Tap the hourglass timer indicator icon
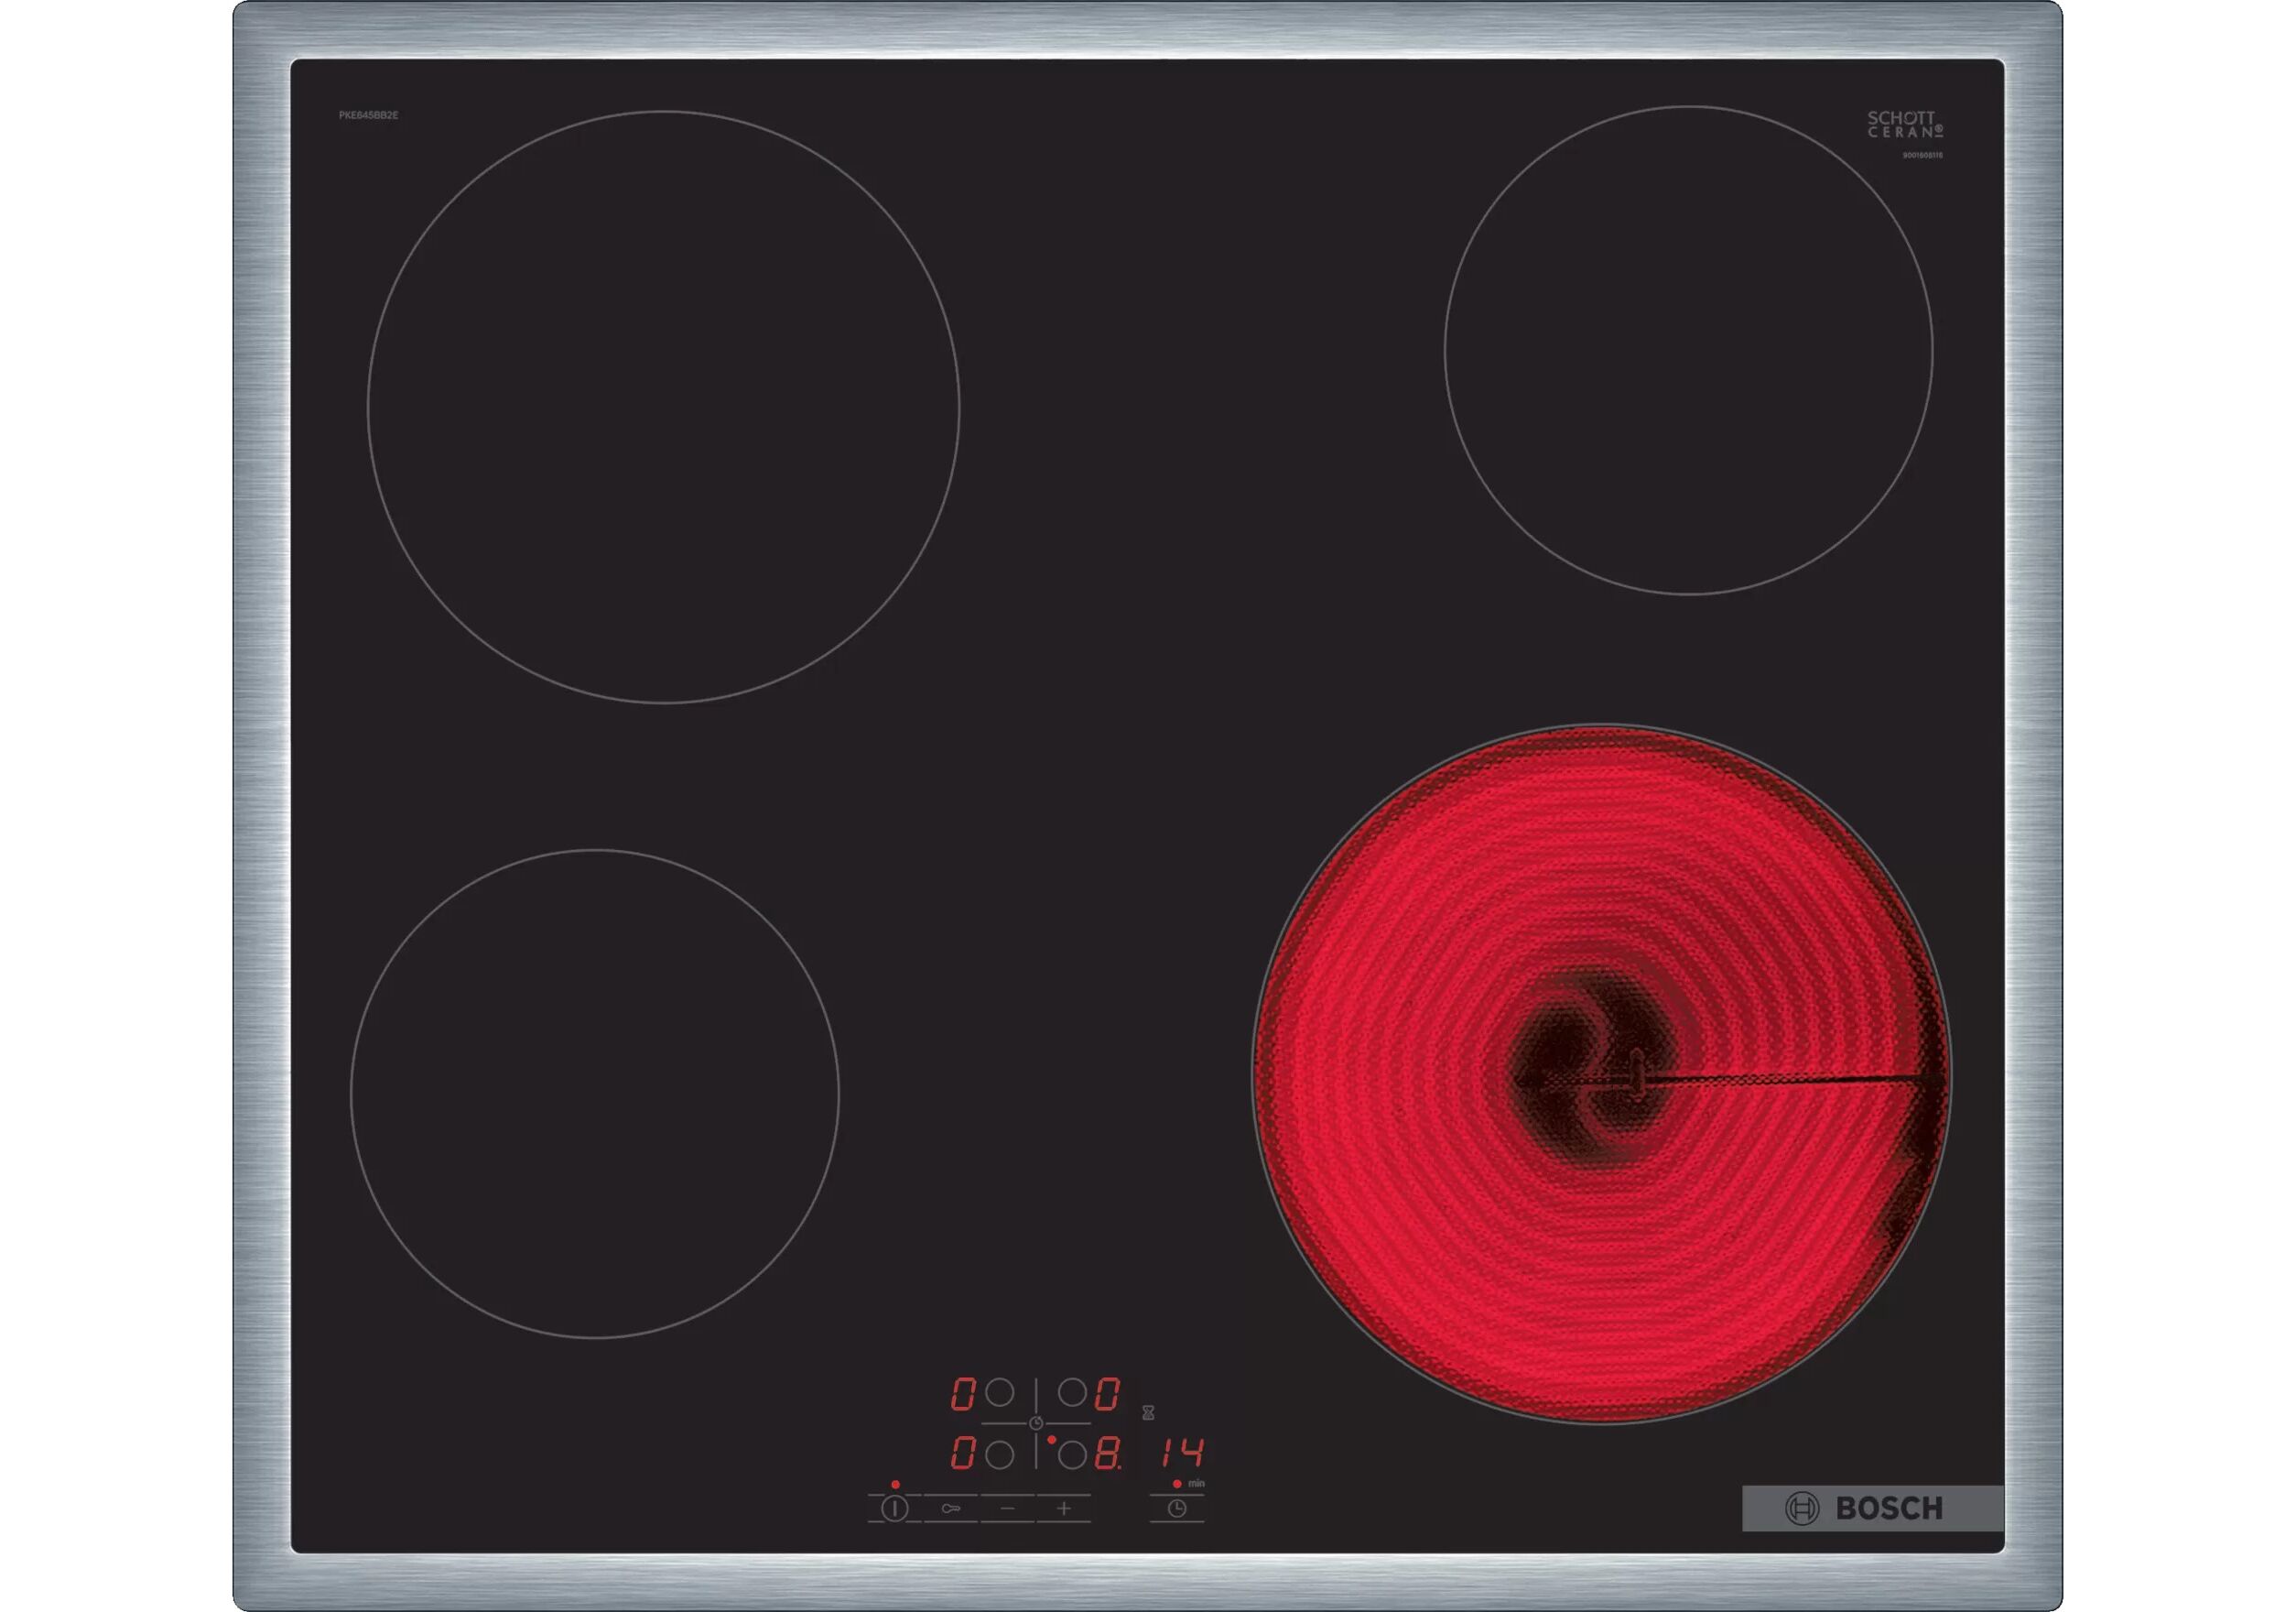This screenshot has width=2296, height=1612. click(x=1148, y=1413)
